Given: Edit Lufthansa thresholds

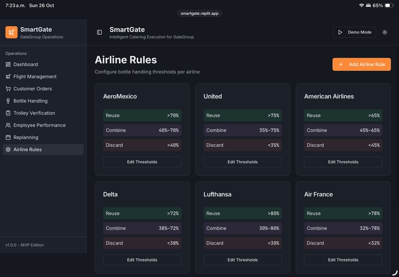Looking at the screenshot, I should pos(243,260).
